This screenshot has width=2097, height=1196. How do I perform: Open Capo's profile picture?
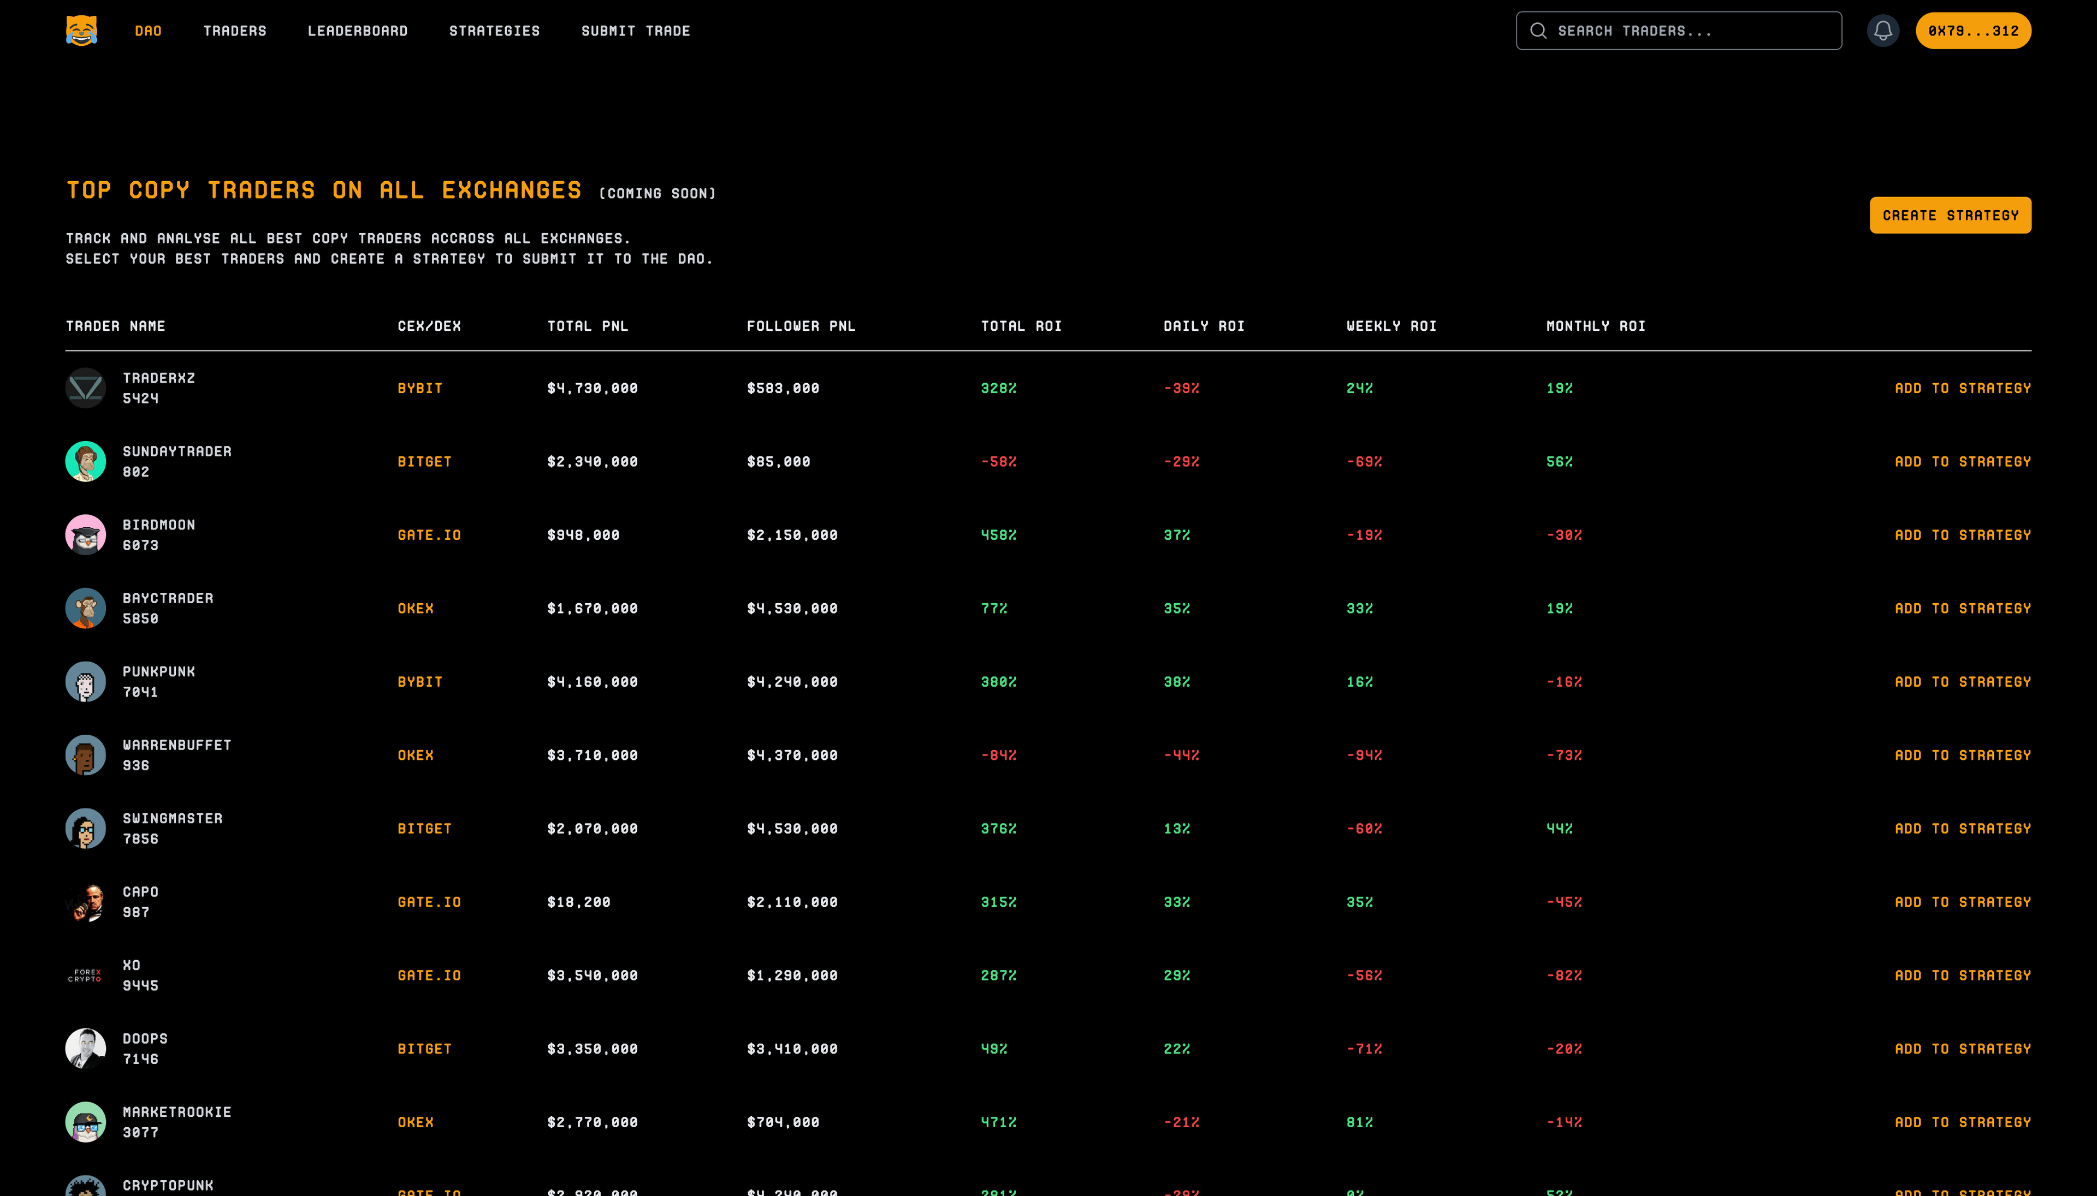click(85, 901)
